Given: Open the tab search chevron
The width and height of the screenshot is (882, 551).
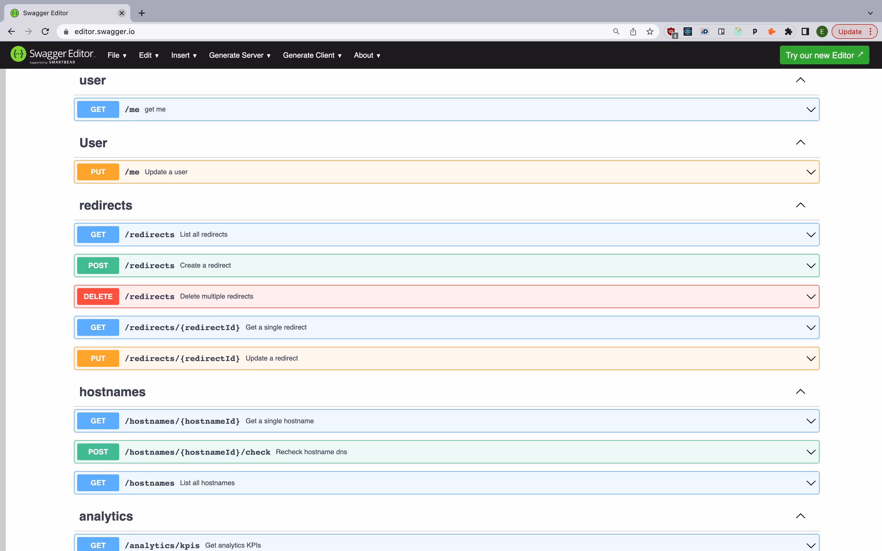Looking at the screenshot, I should point(870,13).
